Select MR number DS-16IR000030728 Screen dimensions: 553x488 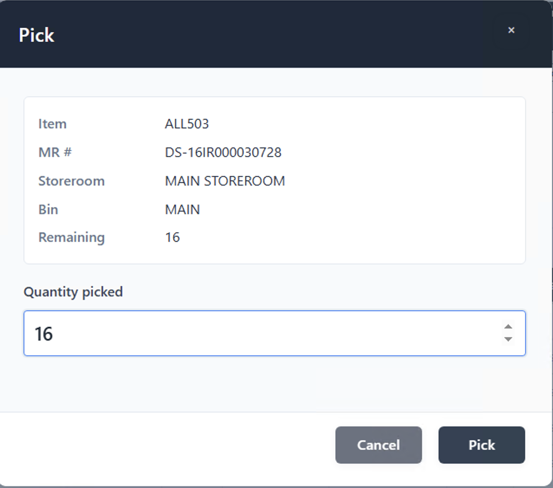click(223, 153)
